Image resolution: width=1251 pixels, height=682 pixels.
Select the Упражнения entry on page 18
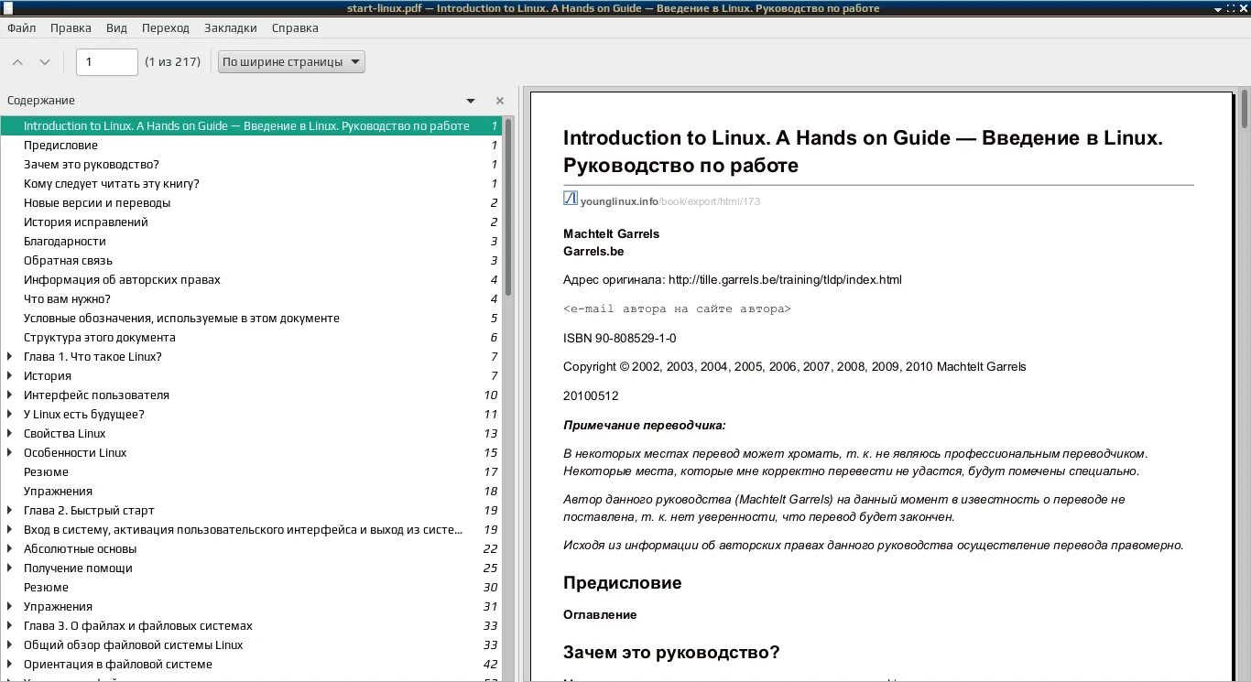point(252,492)
